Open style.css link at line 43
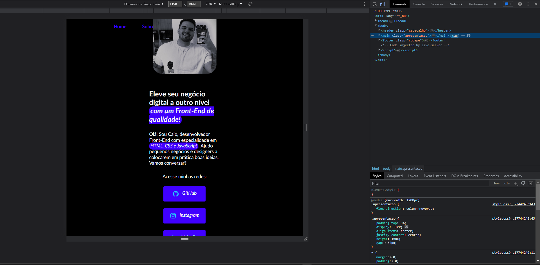 (513, 218)
